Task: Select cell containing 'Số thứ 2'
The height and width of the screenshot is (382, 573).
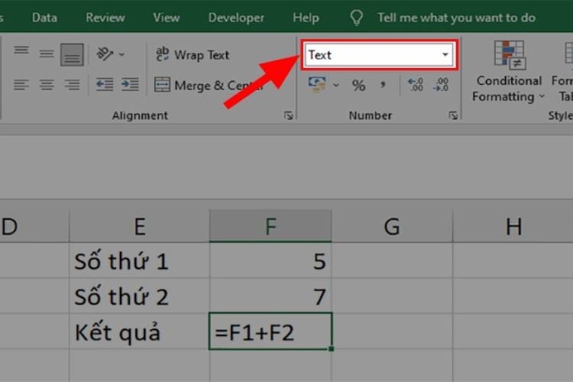Action: coord(140,296)
